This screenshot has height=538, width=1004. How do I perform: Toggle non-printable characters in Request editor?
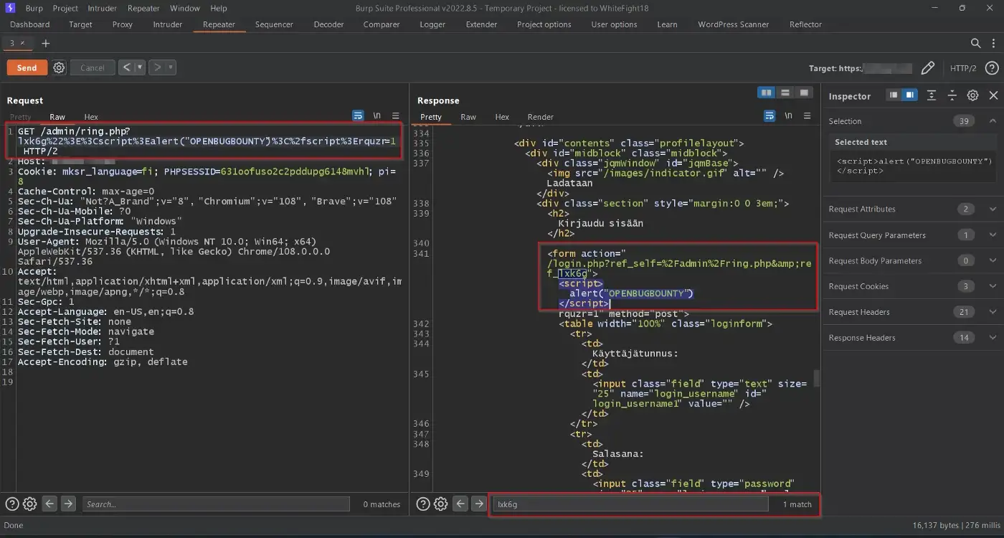coord(377,115)
